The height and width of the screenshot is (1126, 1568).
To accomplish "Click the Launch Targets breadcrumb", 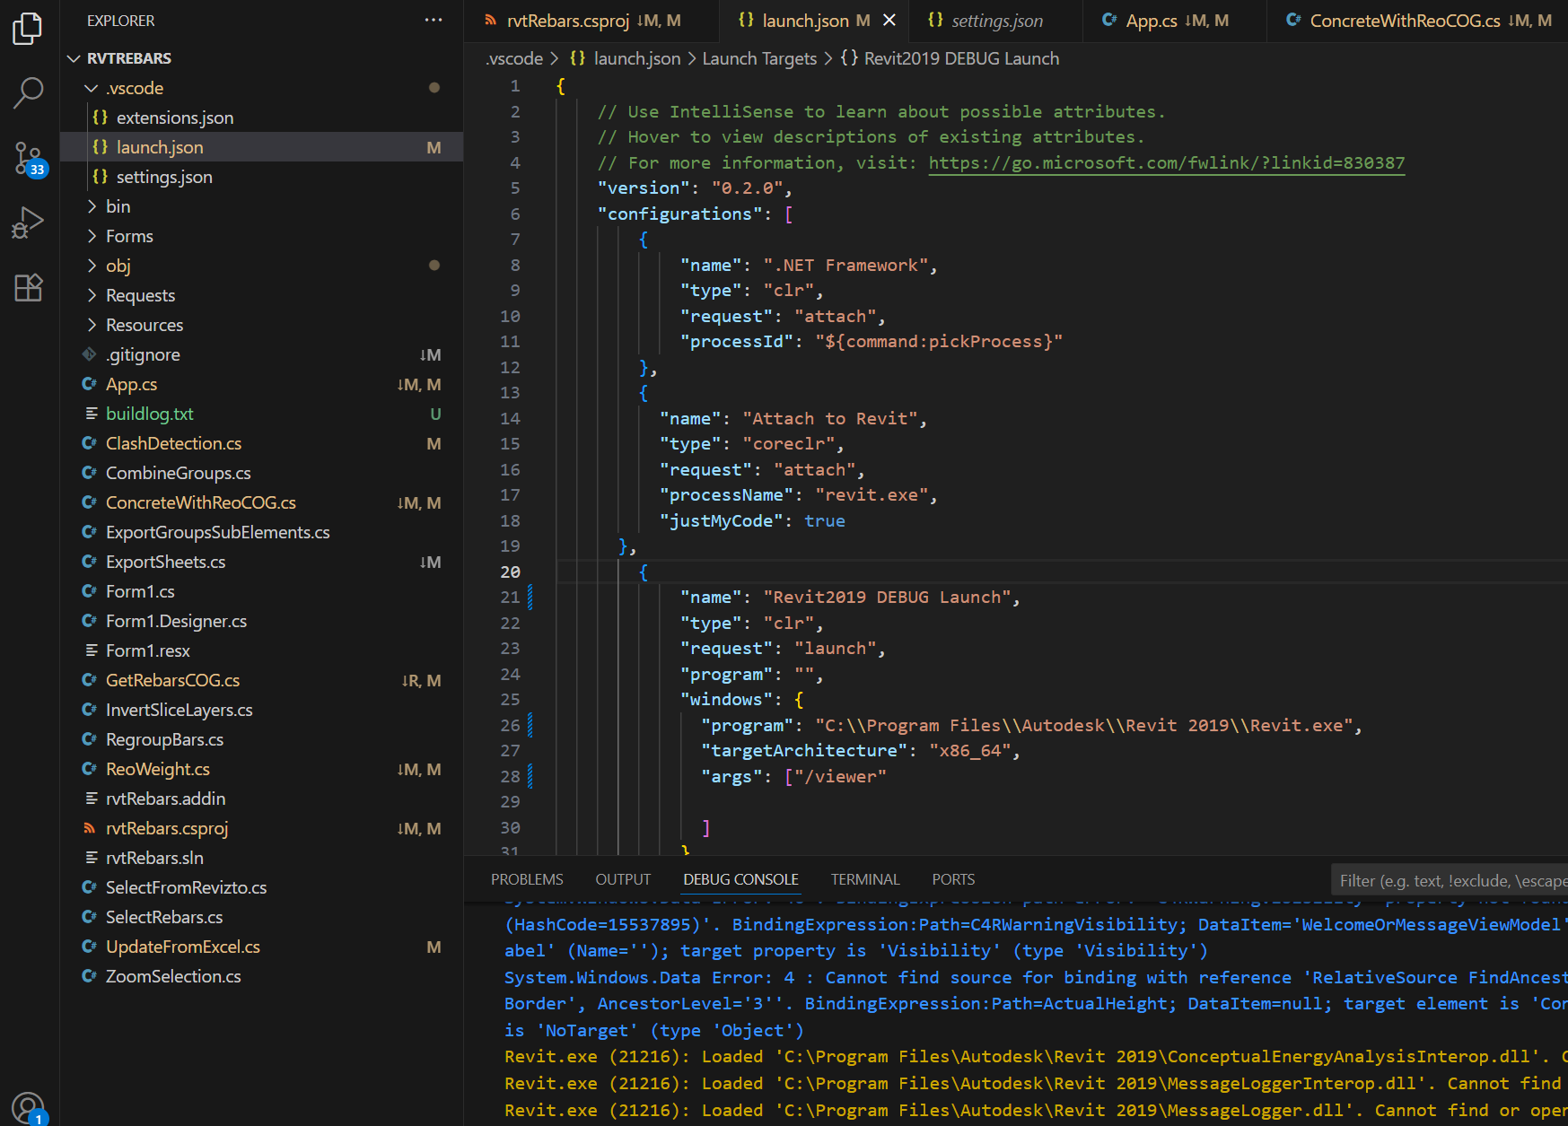I will coord(759,58).
